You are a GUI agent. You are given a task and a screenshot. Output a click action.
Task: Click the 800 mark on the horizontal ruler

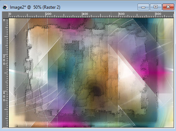[x=158, y=14]
